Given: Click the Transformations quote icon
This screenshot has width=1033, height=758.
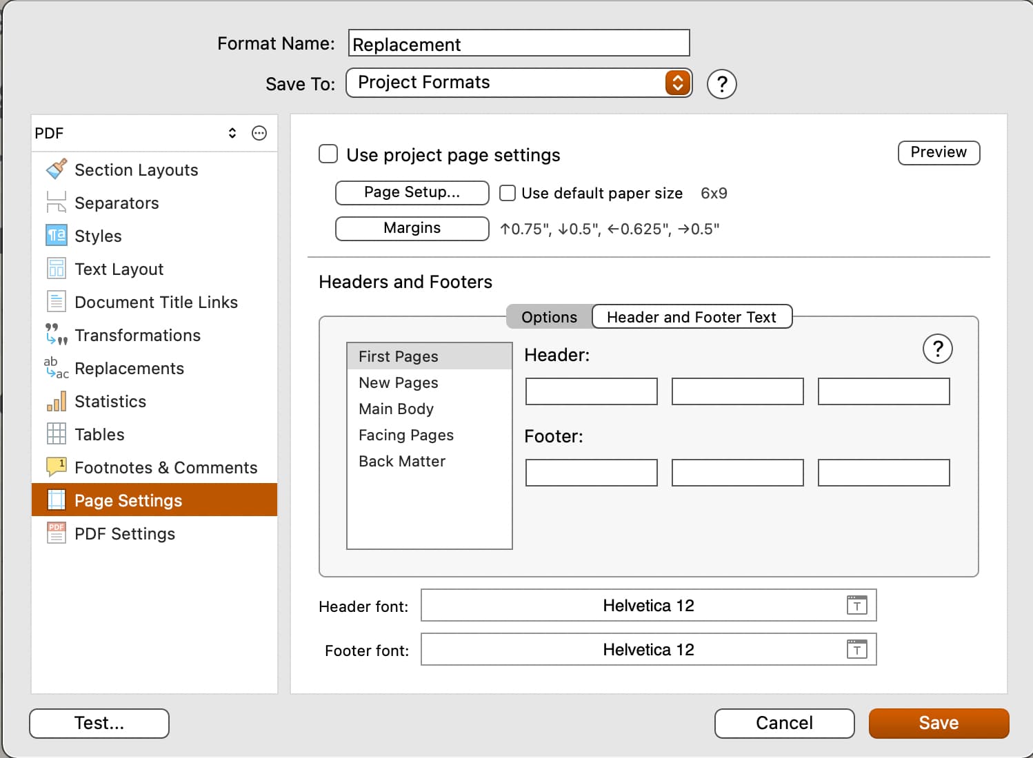Looking at the screenshot, I should pos(57,334).
